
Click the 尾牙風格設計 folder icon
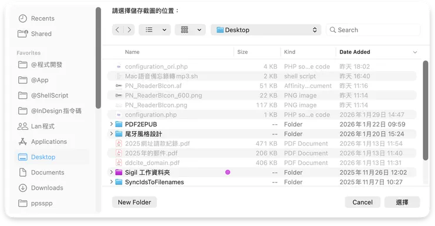119,134
